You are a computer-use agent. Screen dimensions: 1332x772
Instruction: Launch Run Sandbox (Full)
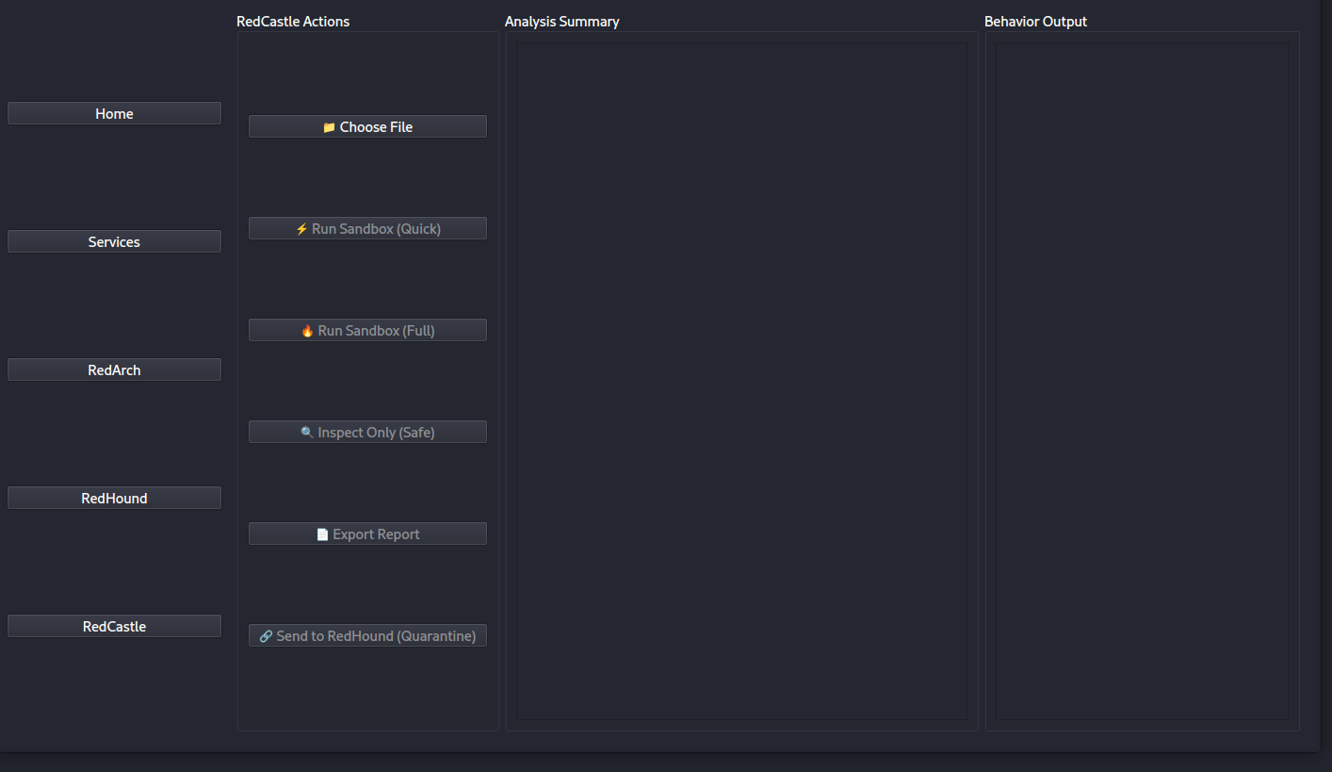[x=367, y=330]
